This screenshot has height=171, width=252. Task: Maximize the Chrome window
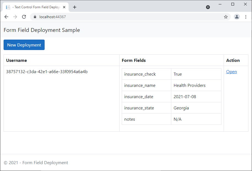pos(232,4)
